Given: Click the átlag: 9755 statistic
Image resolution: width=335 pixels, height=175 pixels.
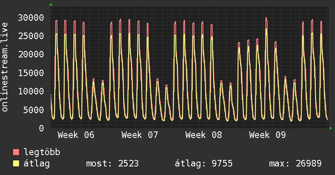Looking at the screenshot, I should pyautogui.click(x=204, y=164).
